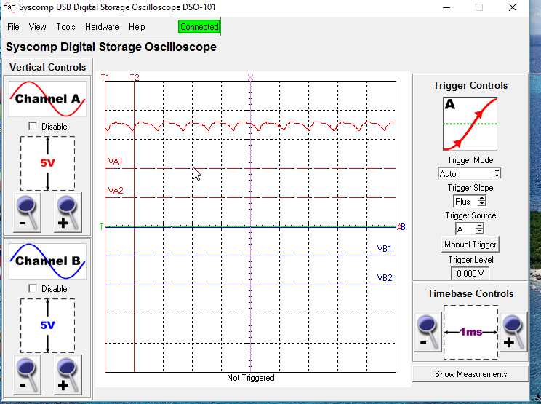Close the oscilloscope window
The image size is (541, 404).
(x=513, y=7)
